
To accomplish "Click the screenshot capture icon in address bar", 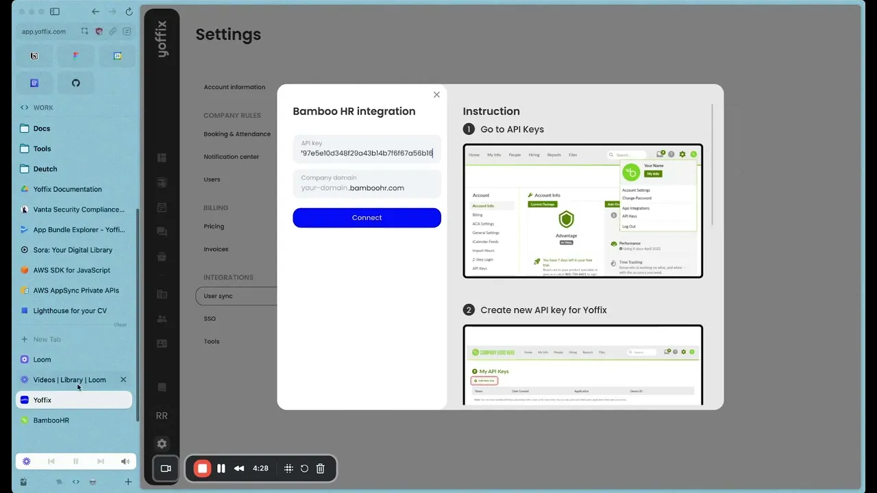I will click(x=85, y=31).
